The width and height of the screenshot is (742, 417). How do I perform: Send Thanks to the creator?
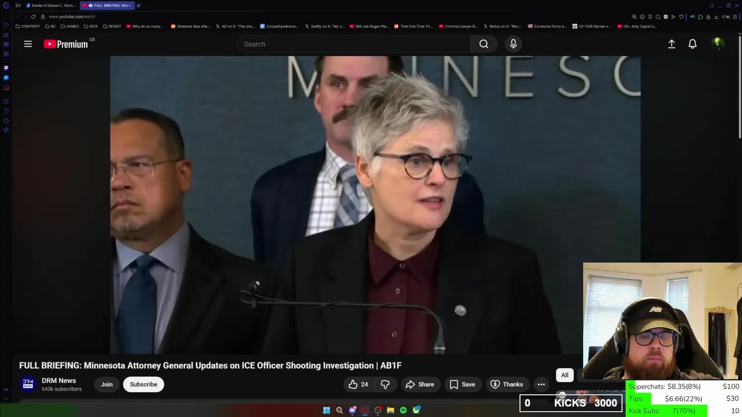coord(507,385)
